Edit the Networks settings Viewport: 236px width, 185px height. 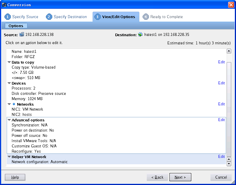point(221,104)
